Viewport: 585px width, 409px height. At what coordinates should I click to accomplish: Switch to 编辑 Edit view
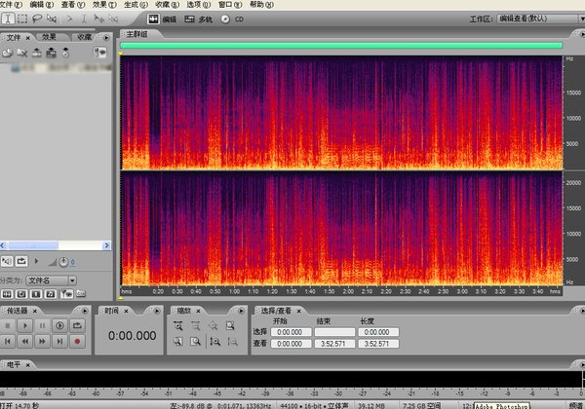point(162,19)
